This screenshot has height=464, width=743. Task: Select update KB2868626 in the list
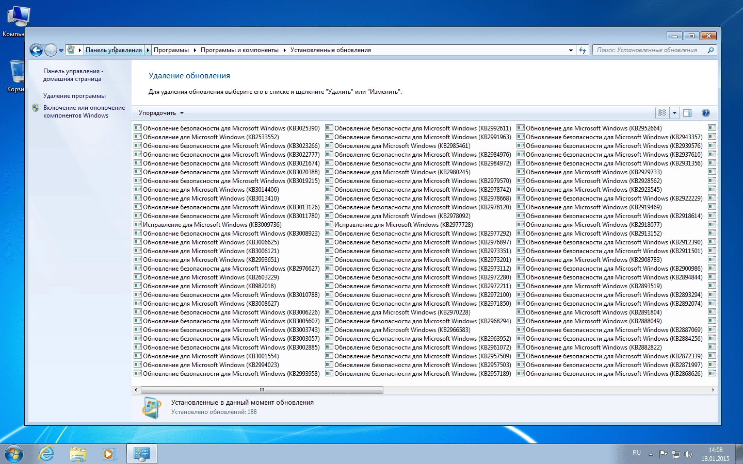click(610, 373)
